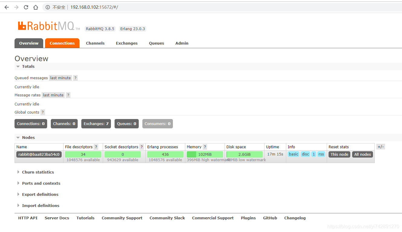
Task: Switch to the Overview tab
Action: click(29, 43)
